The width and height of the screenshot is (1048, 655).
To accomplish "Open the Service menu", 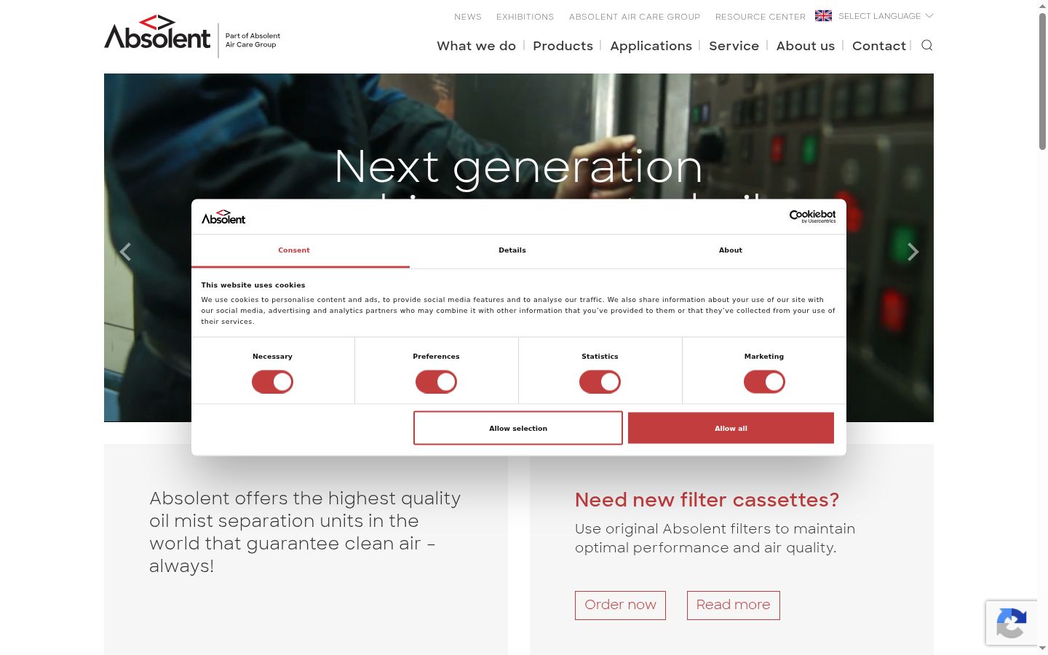I will pos(734,46).
